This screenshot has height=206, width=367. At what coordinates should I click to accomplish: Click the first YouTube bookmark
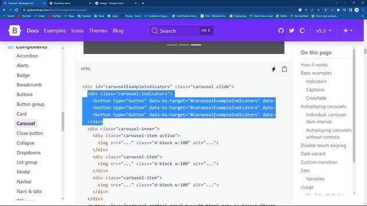(x=25, y=16)
